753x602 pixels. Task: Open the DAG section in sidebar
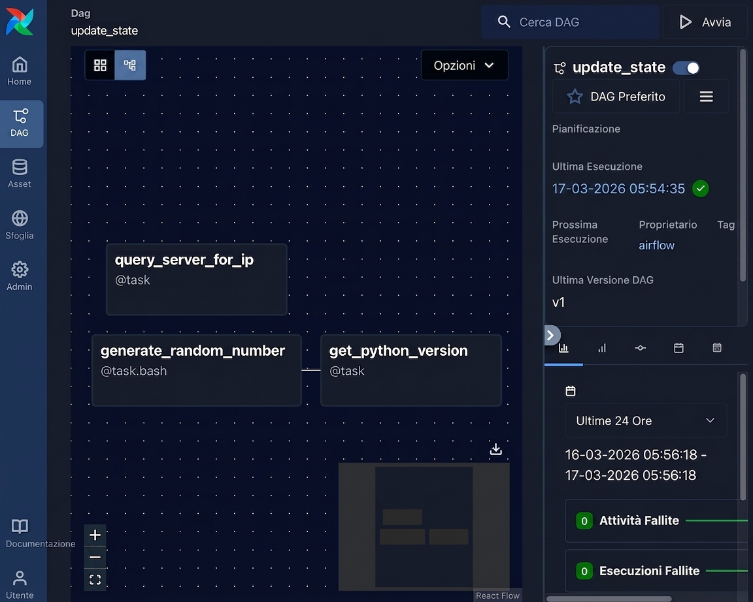pyautogui.click(x=20, y=123)
